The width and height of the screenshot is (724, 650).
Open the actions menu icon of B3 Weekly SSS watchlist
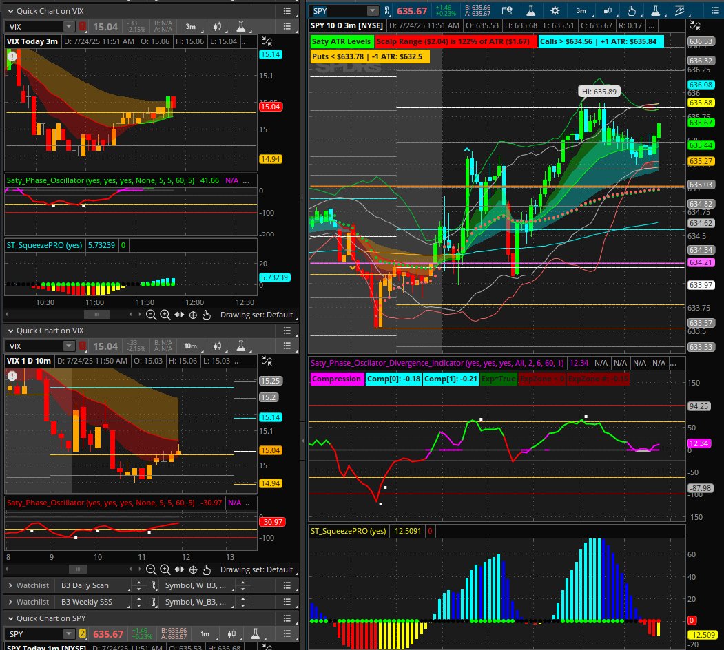pos(287,602)
